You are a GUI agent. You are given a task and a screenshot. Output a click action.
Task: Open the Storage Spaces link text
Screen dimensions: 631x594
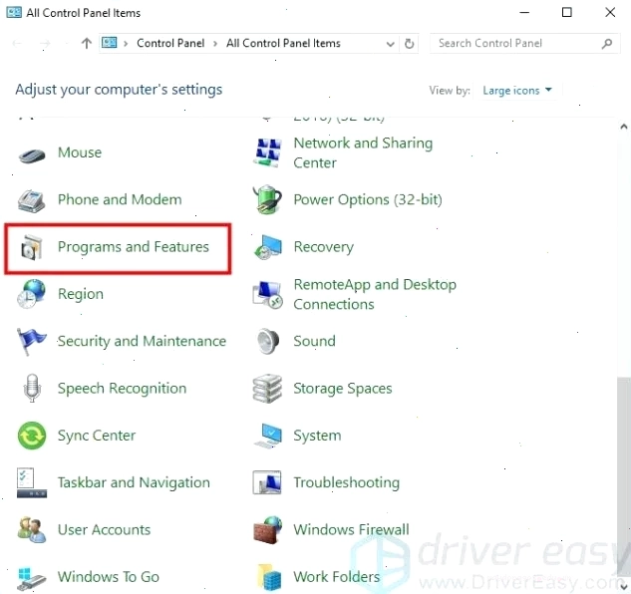(x=343, y=389)
